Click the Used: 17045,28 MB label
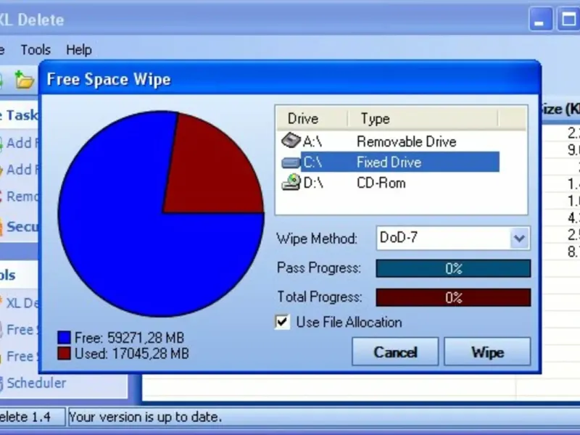 coord(132,354)
